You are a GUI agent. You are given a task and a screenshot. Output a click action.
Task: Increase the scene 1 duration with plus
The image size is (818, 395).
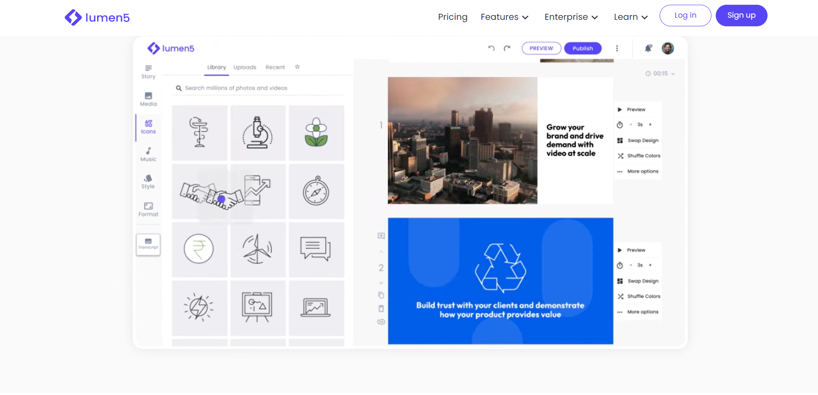click(650, 125)
